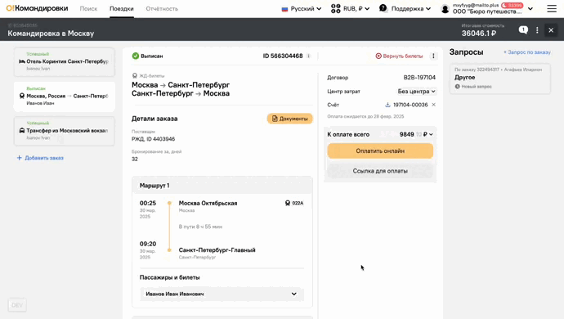The width and height of the screenshot is (564, 319).
Task: Click the Санкт-Петербург-Главный station name
Action: click(217, 249)
